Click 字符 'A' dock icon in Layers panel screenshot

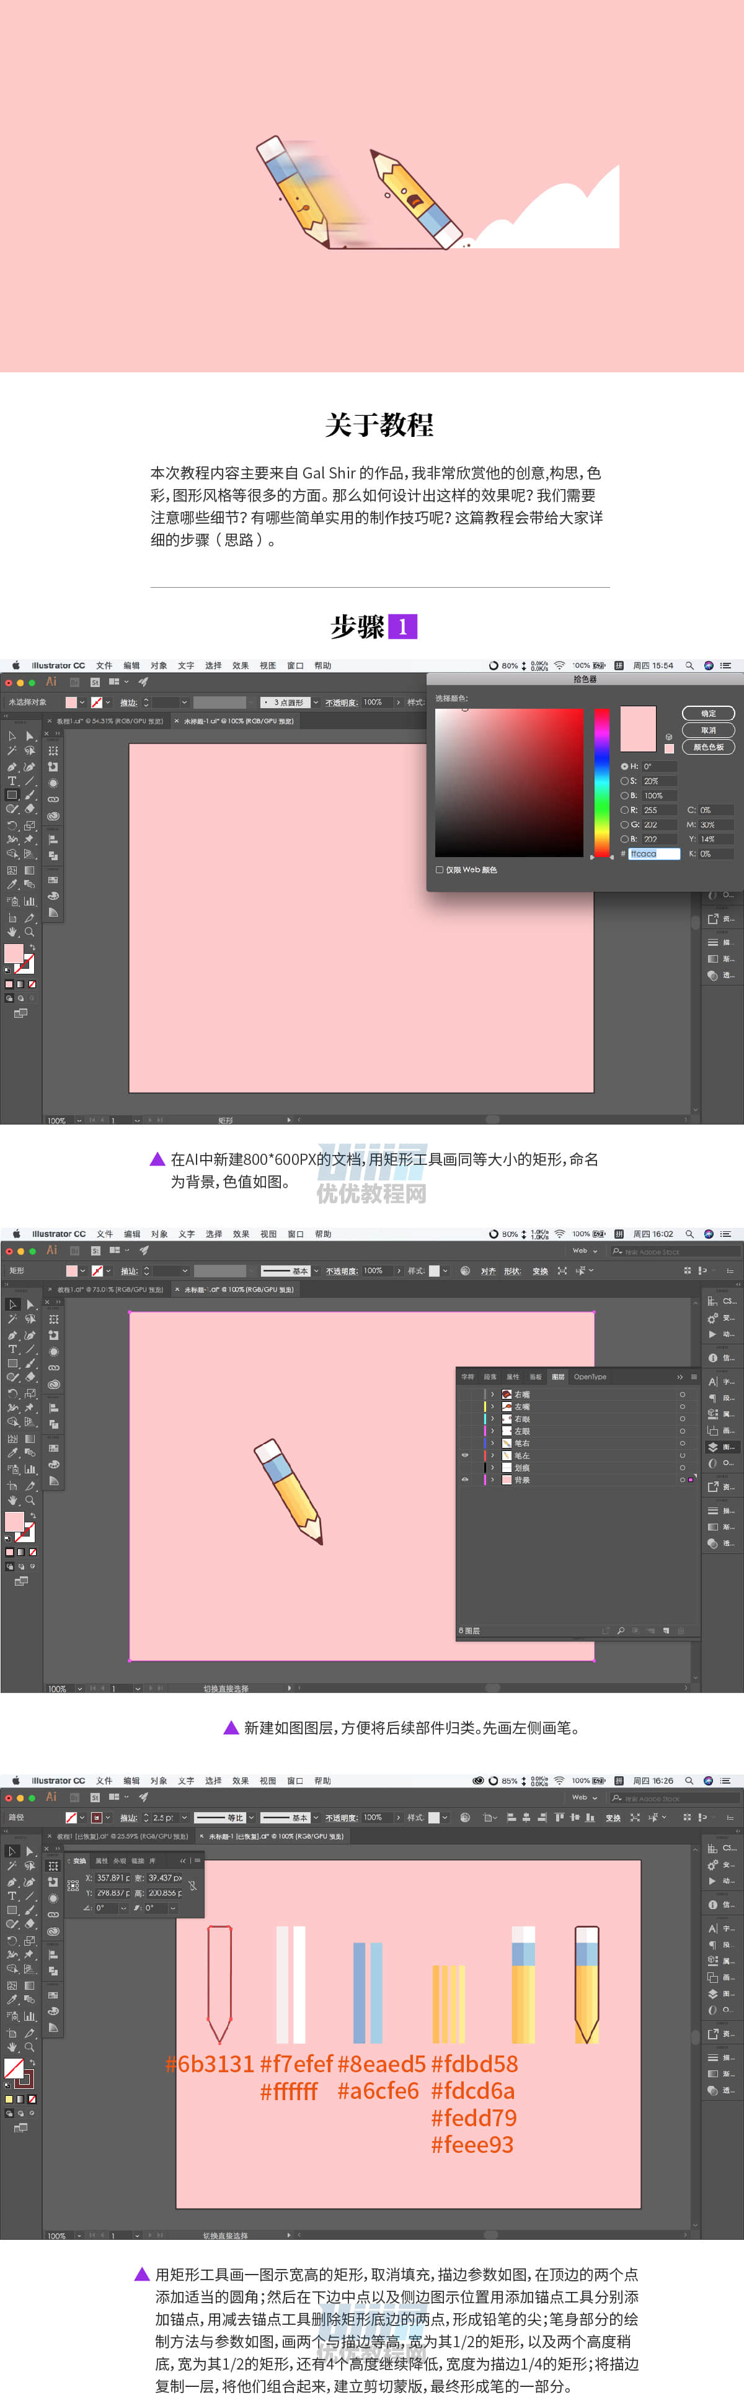click(x=713, y=1381)
